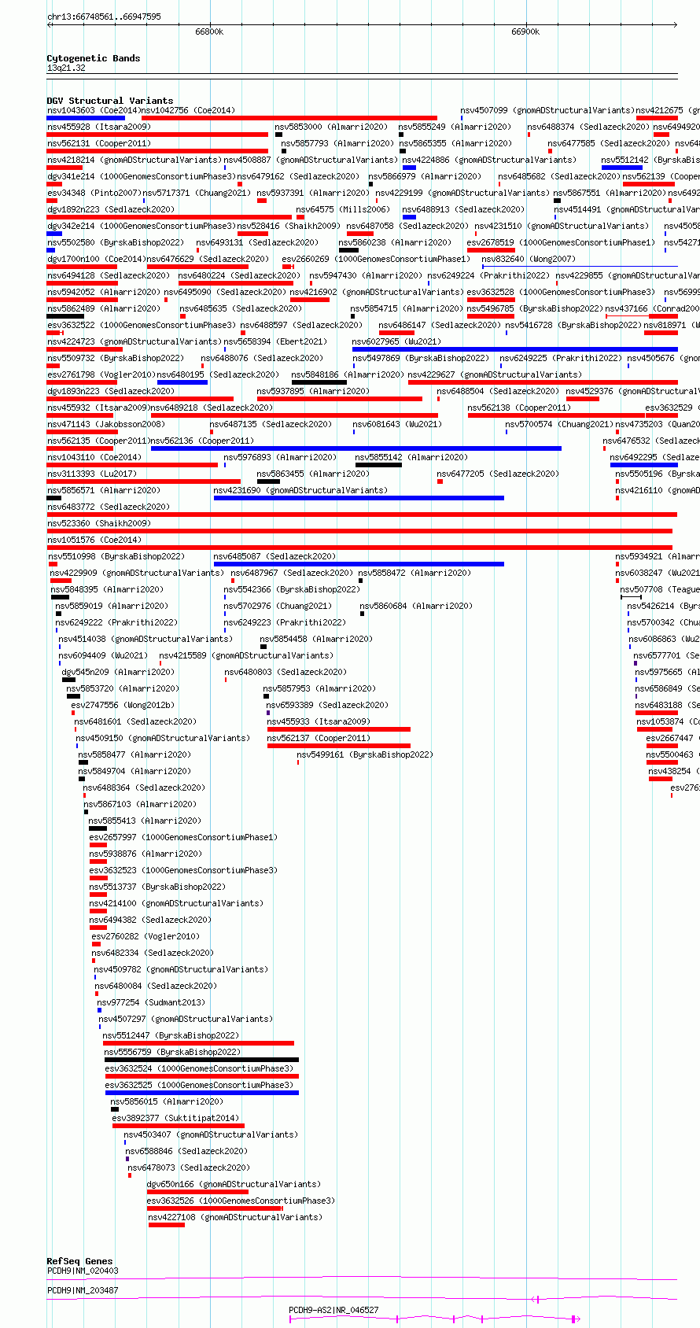
Task: Click the nsv64575 (Mills2006) label
Action: click(x=343, y=210)
